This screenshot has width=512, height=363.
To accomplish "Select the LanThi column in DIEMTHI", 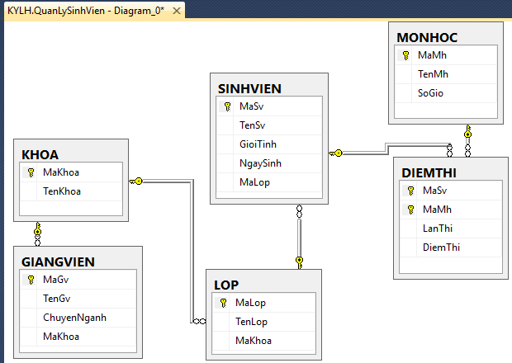I will coord(451,229).
